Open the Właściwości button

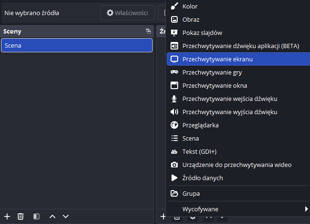point(128,13)
